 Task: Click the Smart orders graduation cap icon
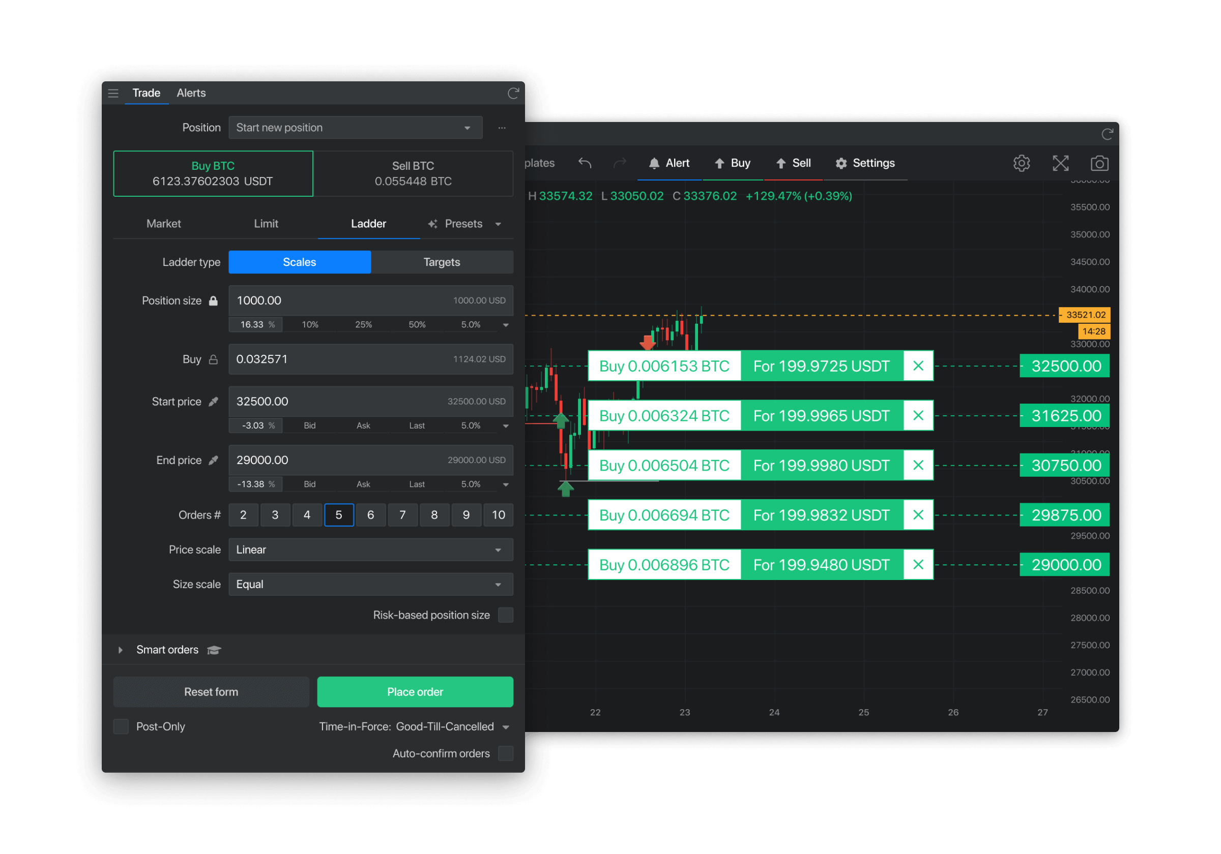click(214, 651)
